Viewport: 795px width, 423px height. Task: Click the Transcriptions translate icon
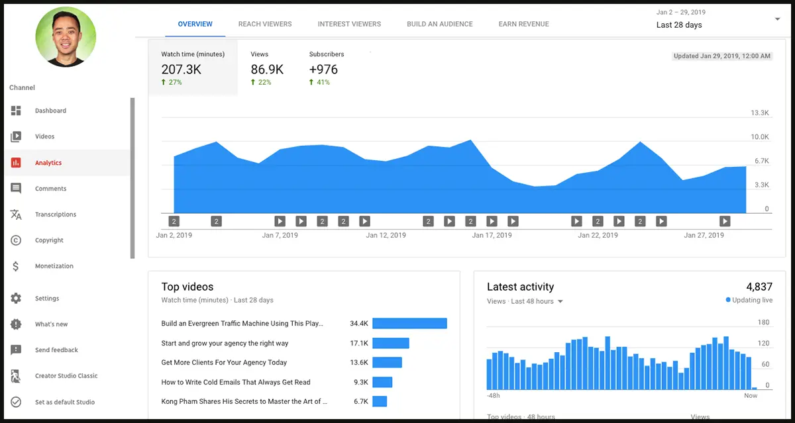pos(16,214)
